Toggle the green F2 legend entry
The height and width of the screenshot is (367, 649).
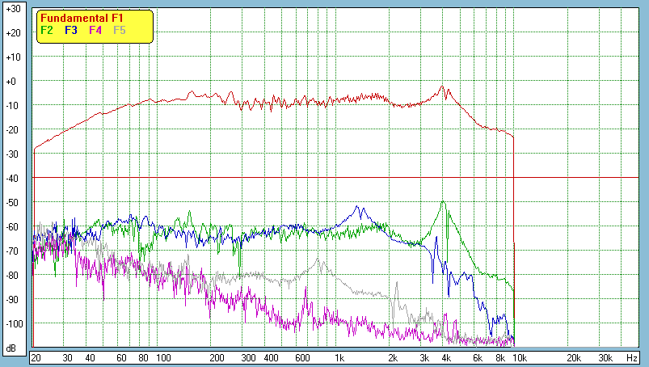pyautogui.click(x=47, y=30)
